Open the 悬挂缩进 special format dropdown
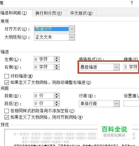 [117, 67]
